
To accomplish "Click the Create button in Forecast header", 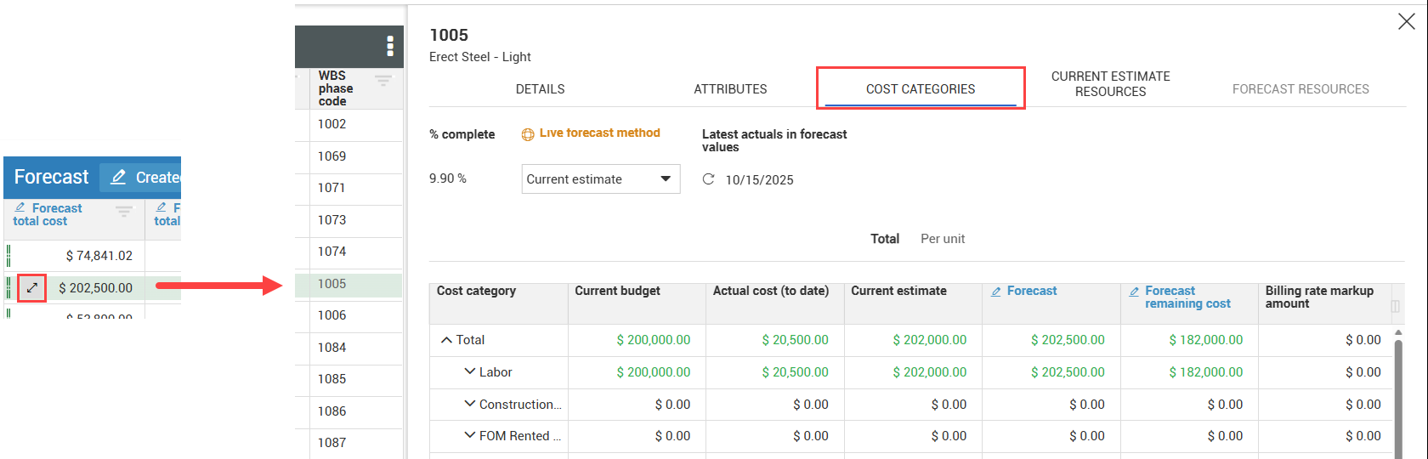I will tap(144, 178).
